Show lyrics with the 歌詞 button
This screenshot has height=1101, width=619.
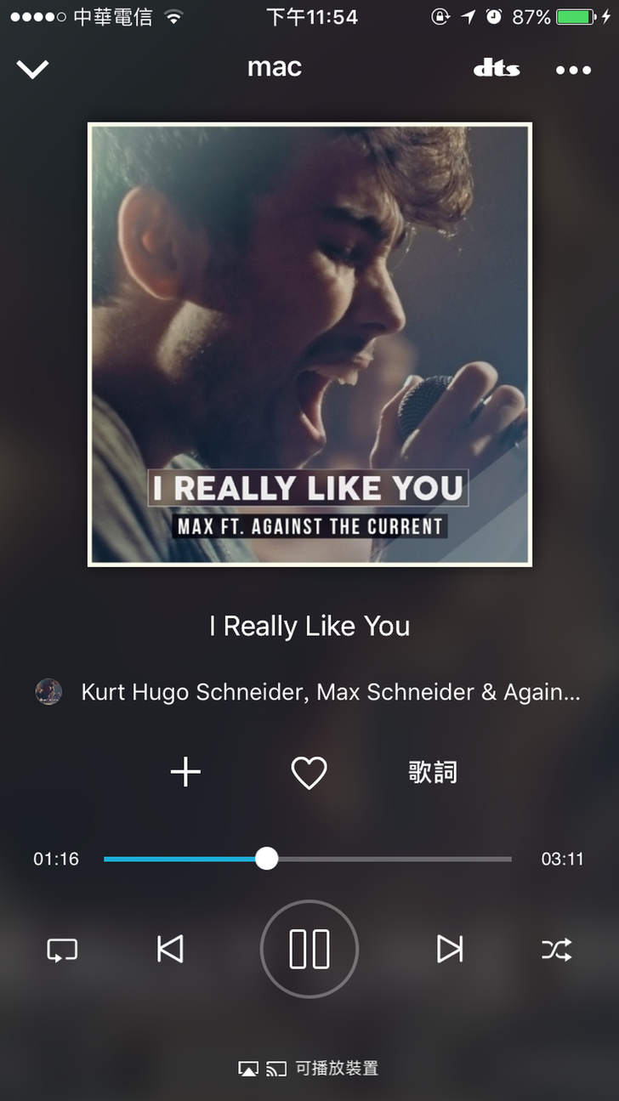(x=433, y=772)
